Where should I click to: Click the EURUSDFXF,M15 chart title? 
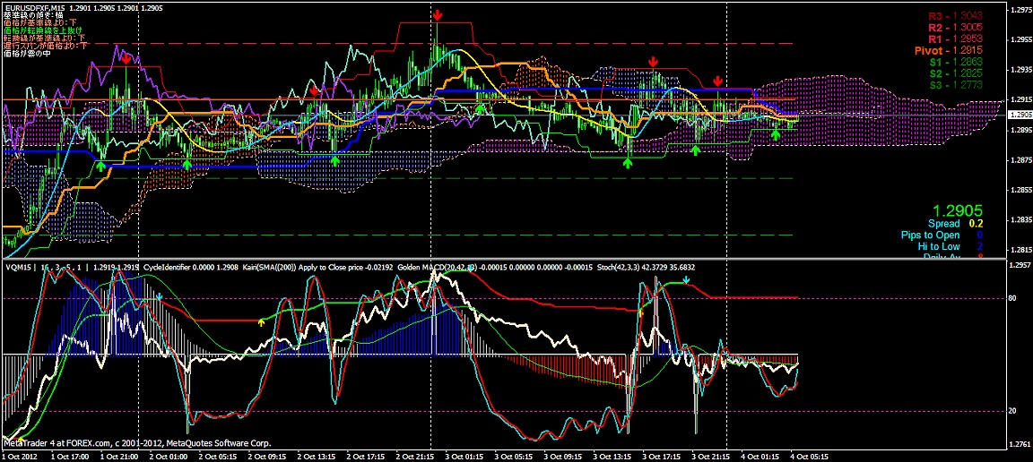point(40,6)
